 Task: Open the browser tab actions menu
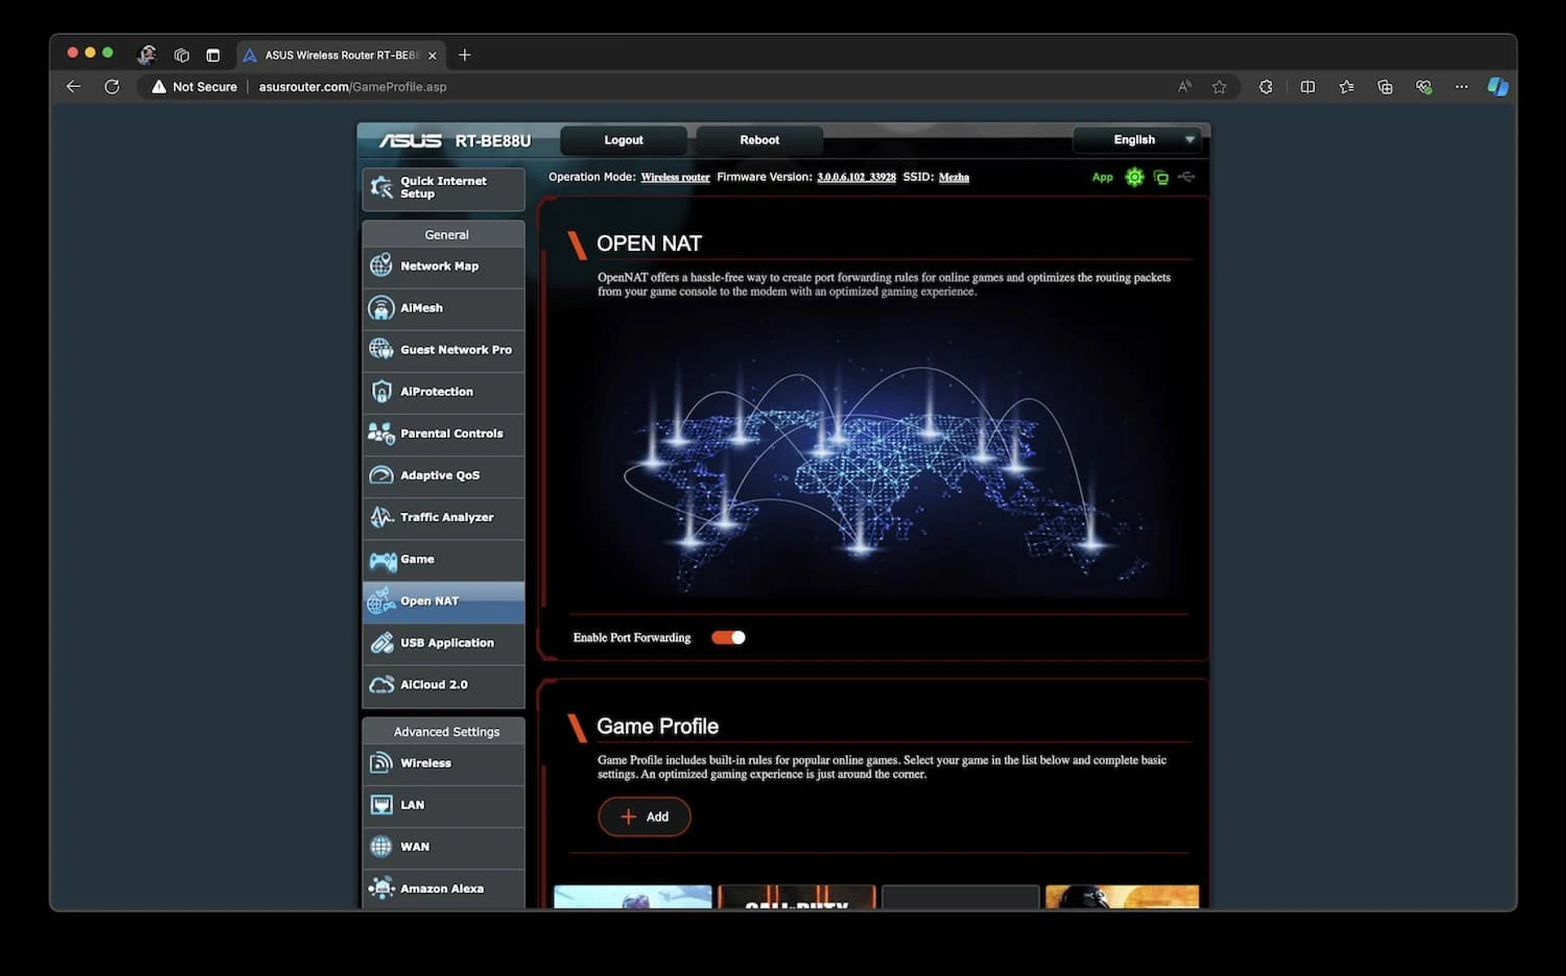click(x=213, y=55)
